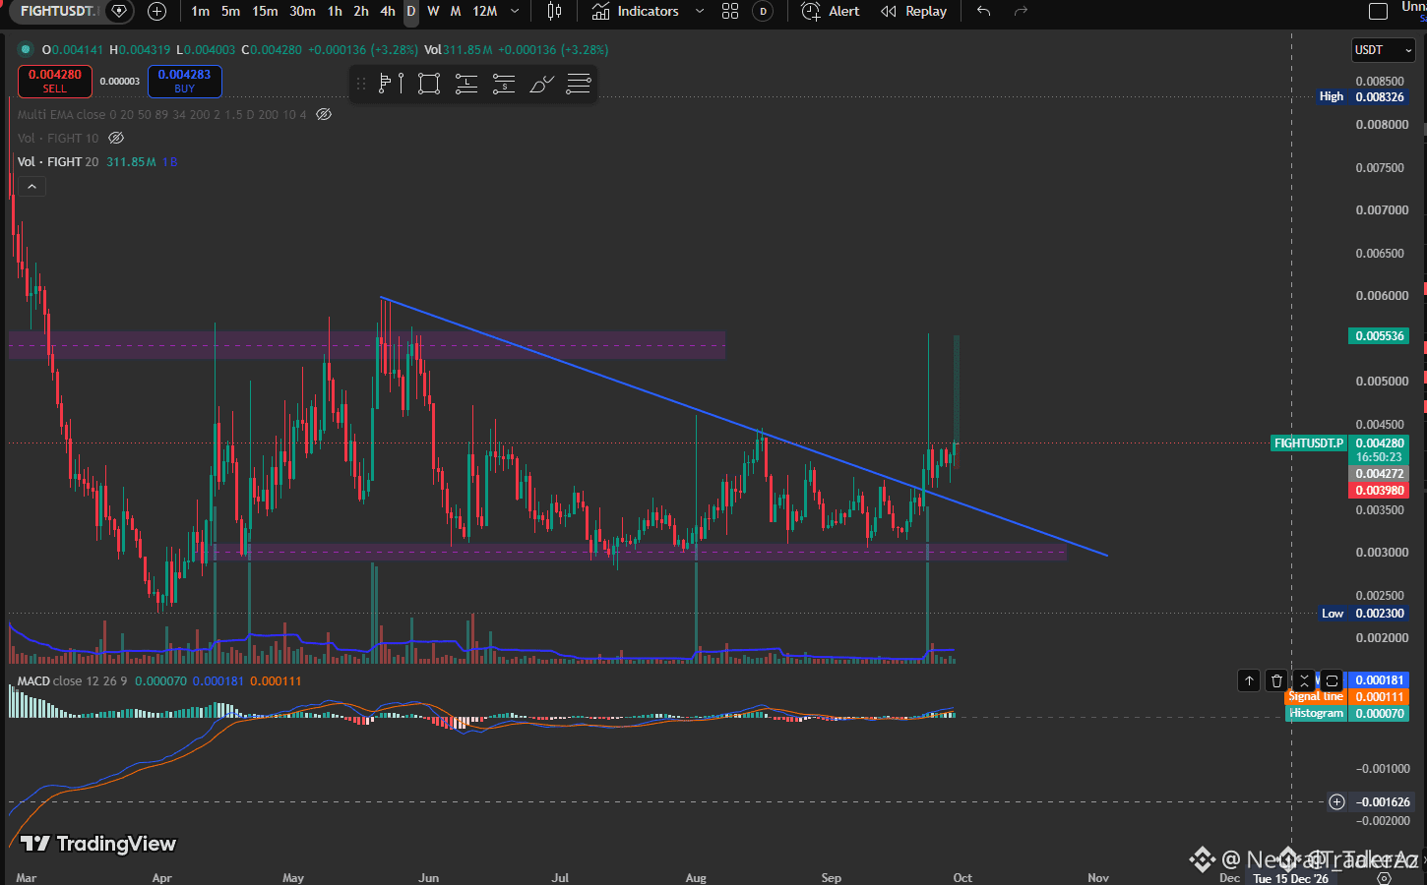The image size is (1427, 885).
Task: Move the MACD pane up
Action: (1249, 680)
